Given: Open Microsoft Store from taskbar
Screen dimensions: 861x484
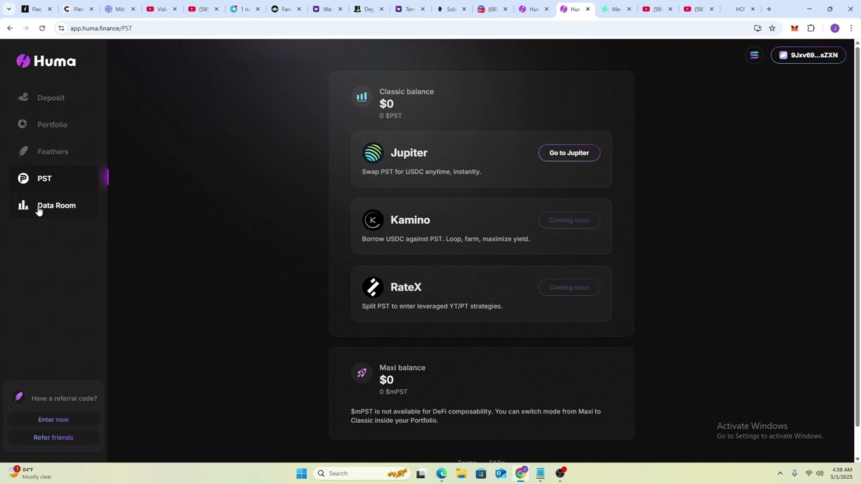Looking at the screenshot, I should [x=481, y=473].
